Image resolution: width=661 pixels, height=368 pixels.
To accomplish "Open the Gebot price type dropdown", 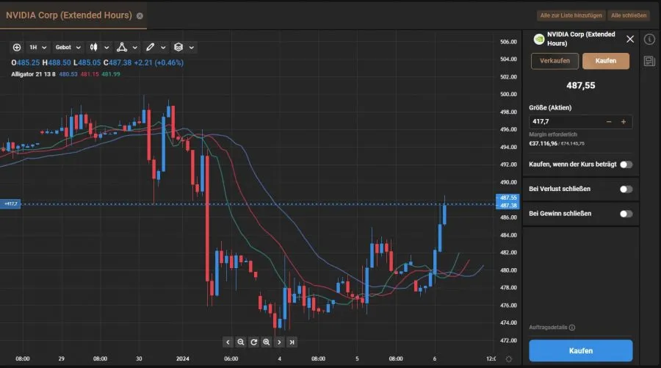I will pyautogui.click(x=68, y=47).
